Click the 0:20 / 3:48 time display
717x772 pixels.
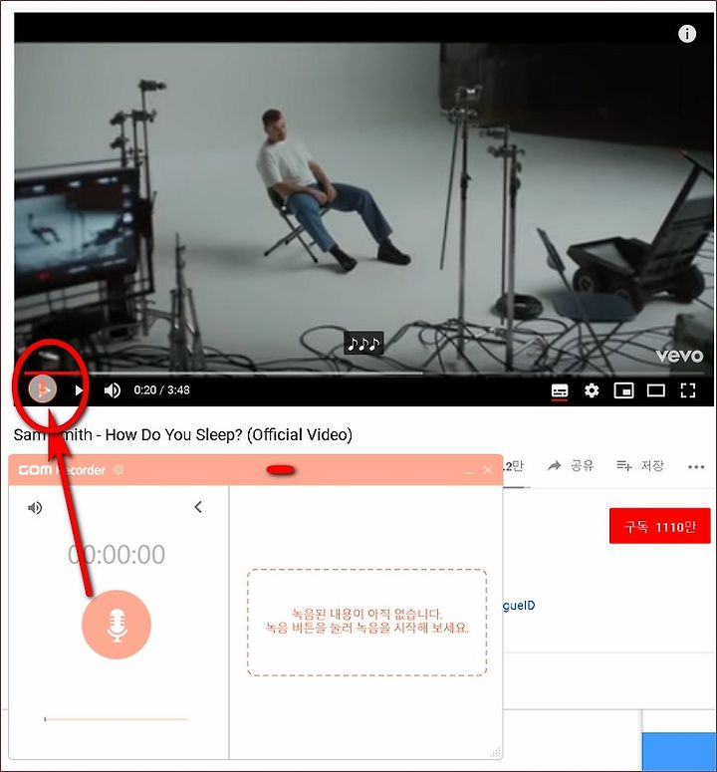click(162, 389)
